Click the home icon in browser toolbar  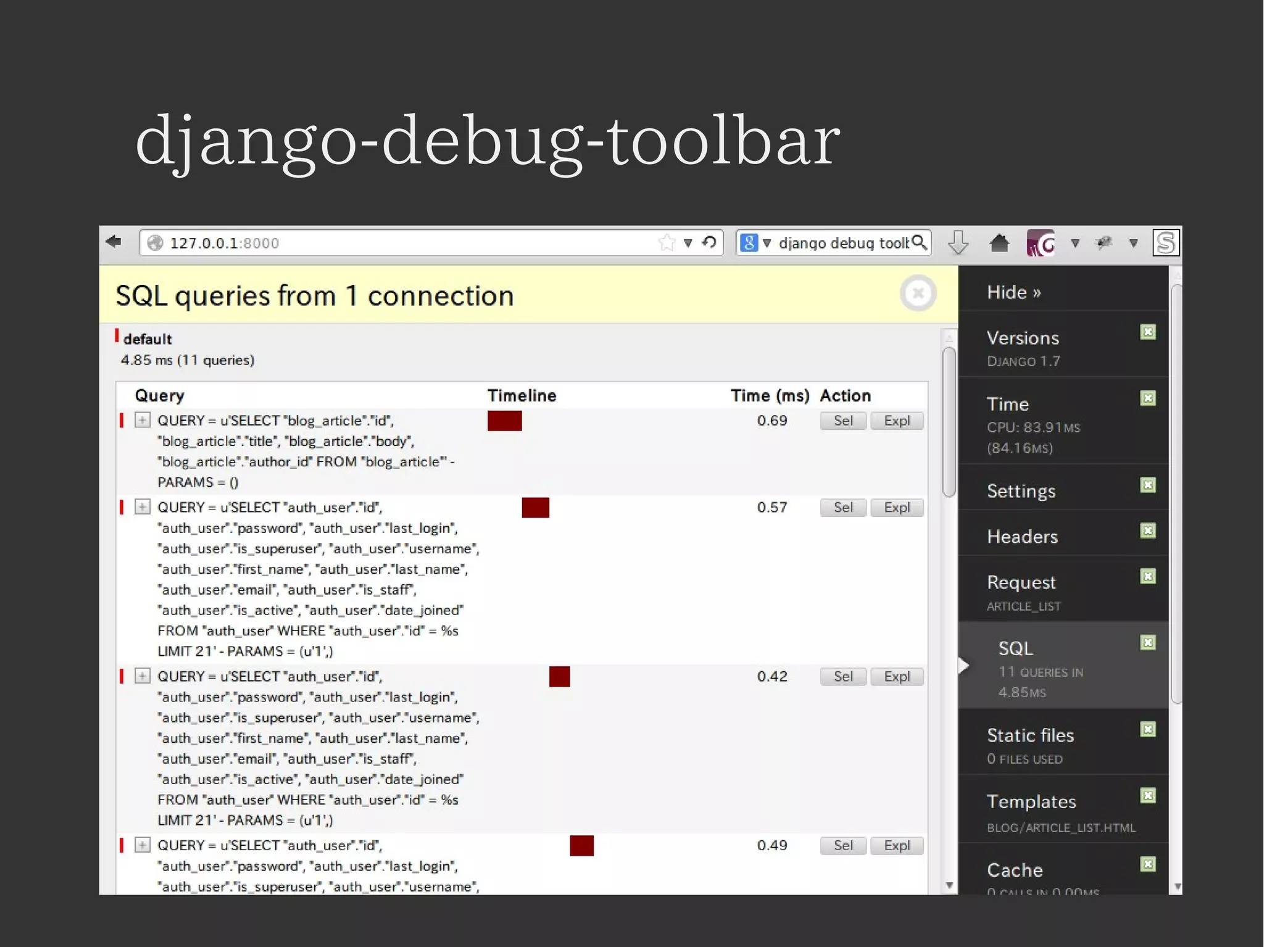coord(999,243)
